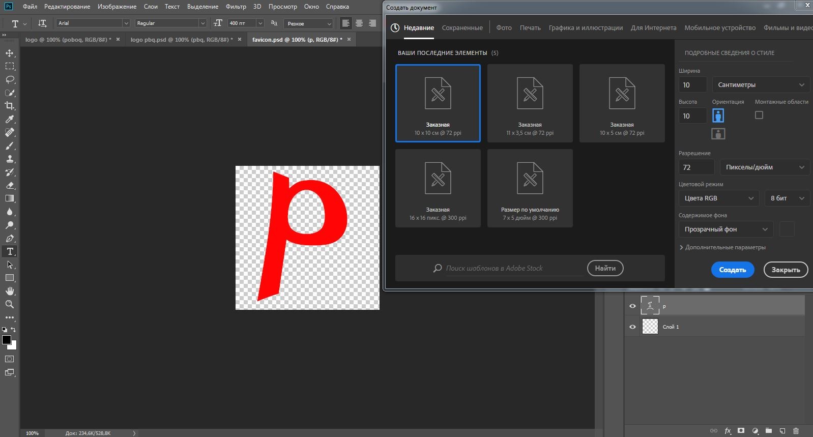Add layer style fx icon

click(x=728, y=431)
